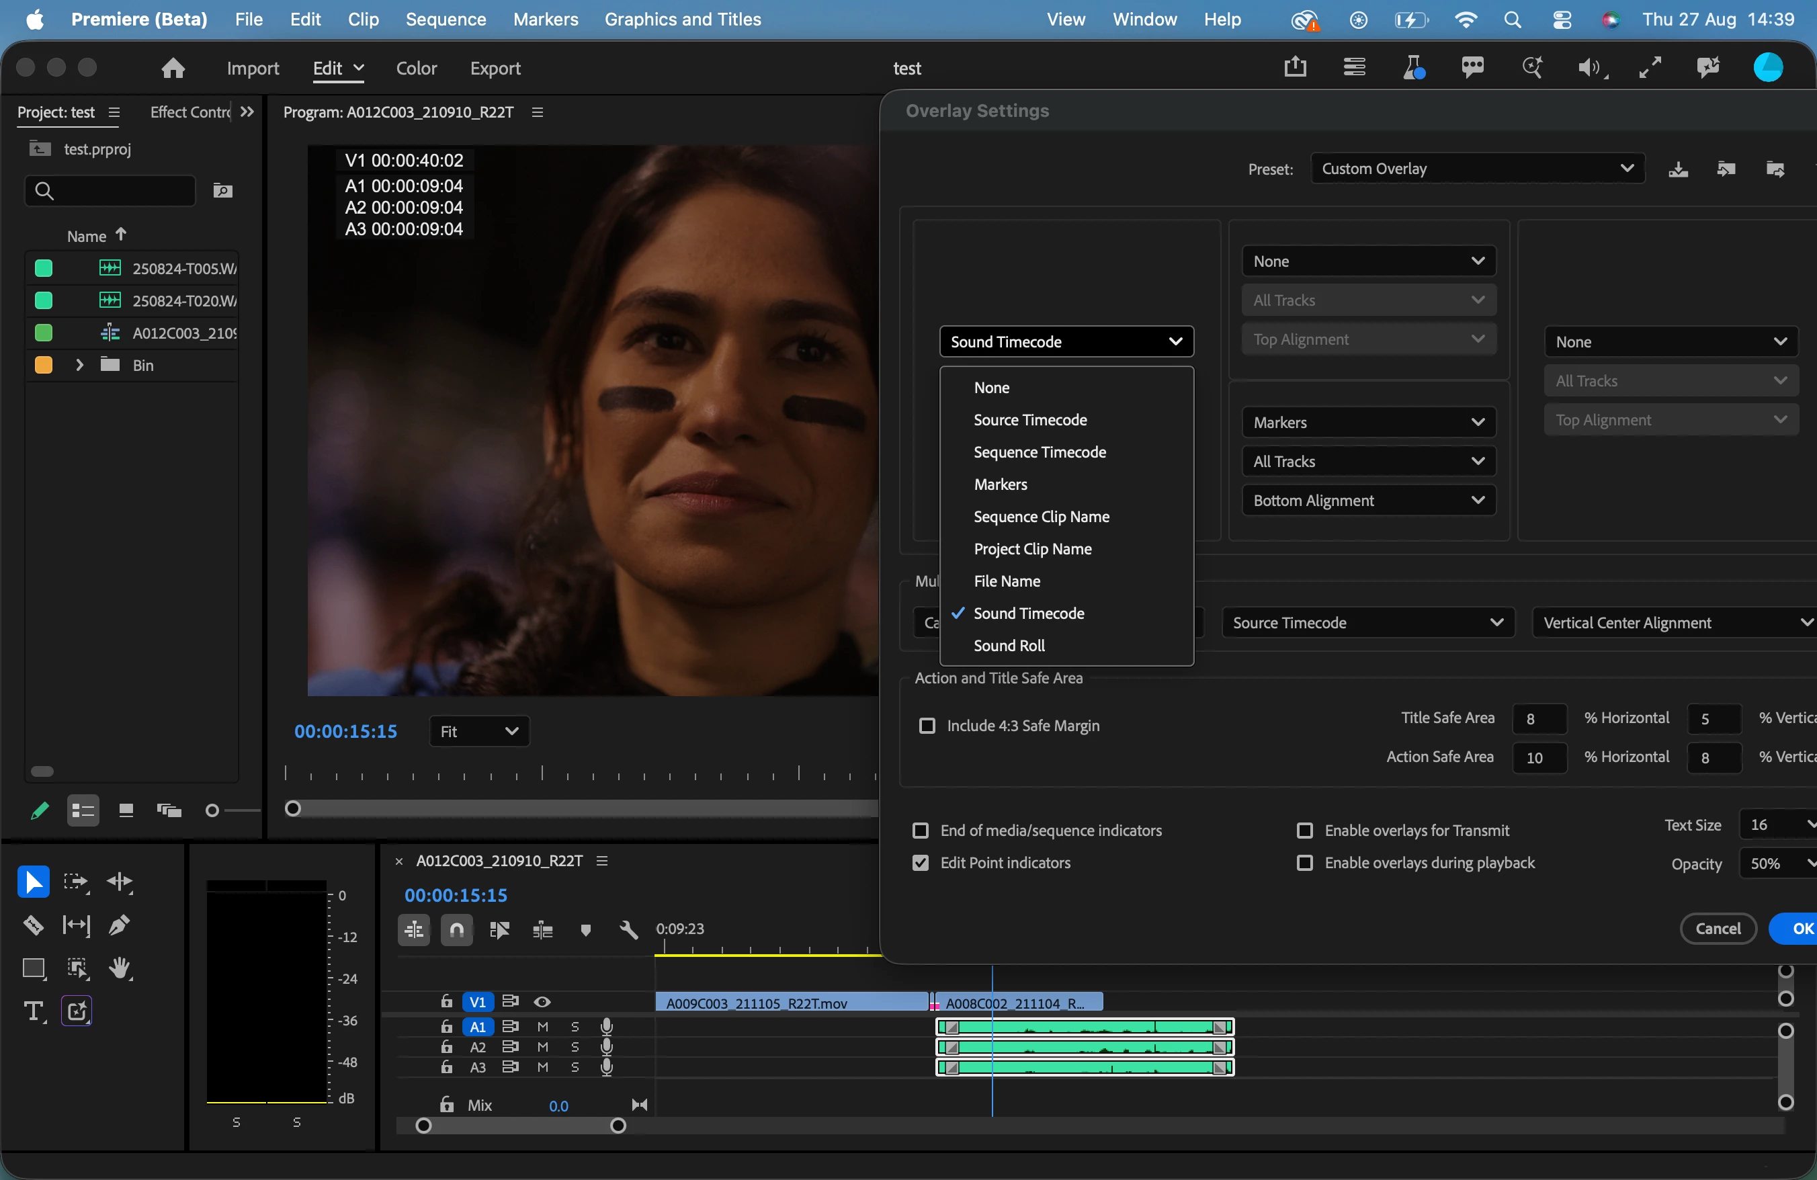
Task: Select the Hand tool
Action: tap(119, 968)
